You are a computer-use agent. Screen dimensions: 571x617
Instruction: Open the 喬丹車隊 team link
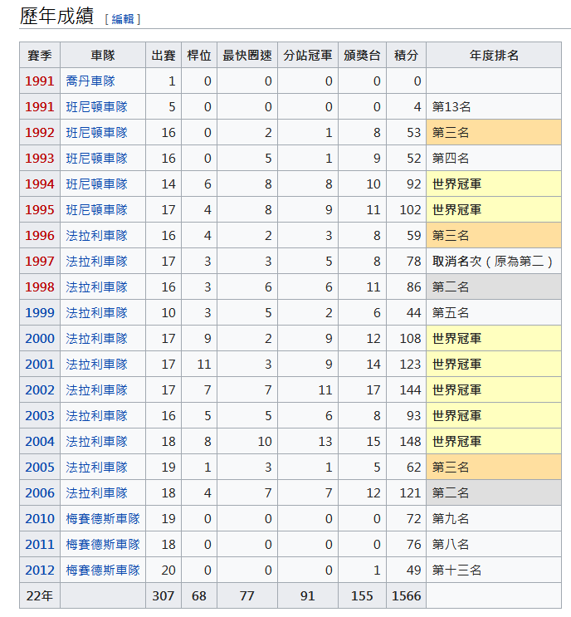click(x=90, y=81)
